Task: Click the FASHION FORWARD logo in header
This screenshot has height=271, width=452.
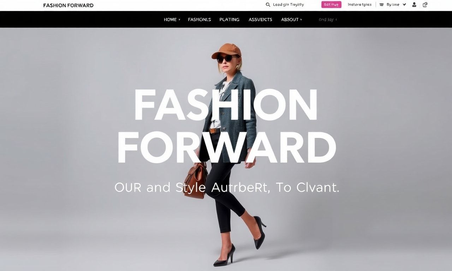Action: click(x=68, y=5)
